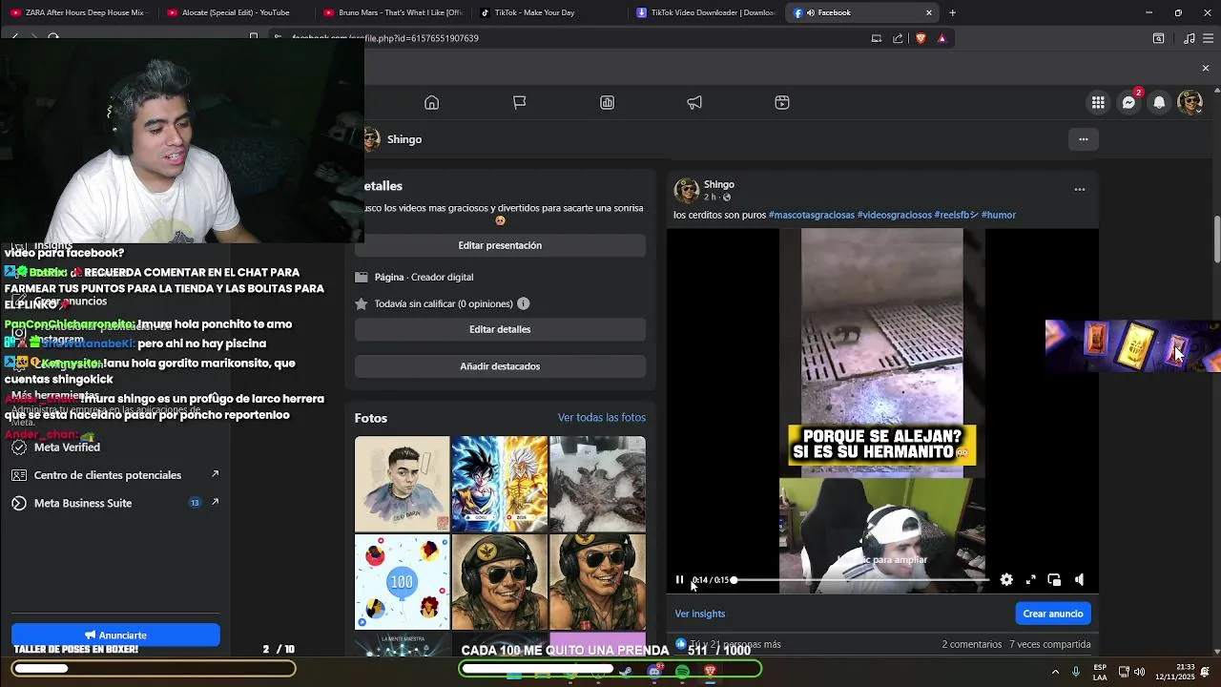Enable picture-in-picture on video
This screenshot has width=1221, height=687.
(x=1054, y=580)
